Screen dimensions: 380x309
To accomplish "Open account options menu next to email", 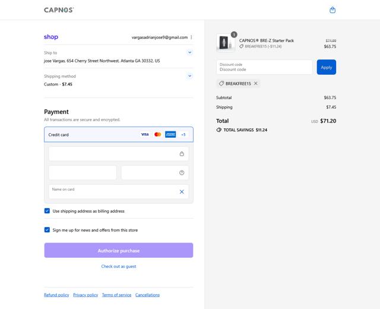I will coord(191,37).
